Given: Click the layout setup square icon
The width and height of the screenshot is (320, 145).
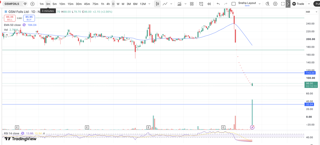Looking at the screenshot, I should [234, 4].
